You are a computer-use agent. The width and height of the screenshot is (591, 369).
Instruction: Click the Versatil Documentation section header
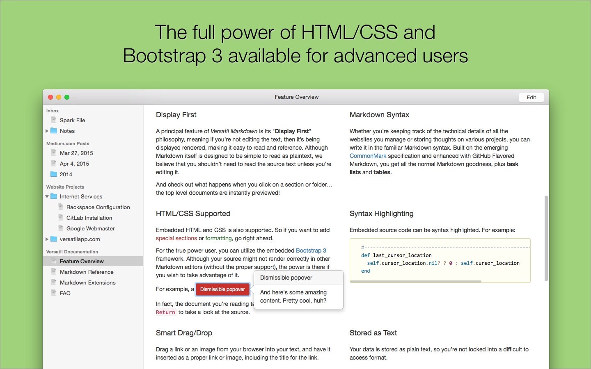(x=72, y=252)
